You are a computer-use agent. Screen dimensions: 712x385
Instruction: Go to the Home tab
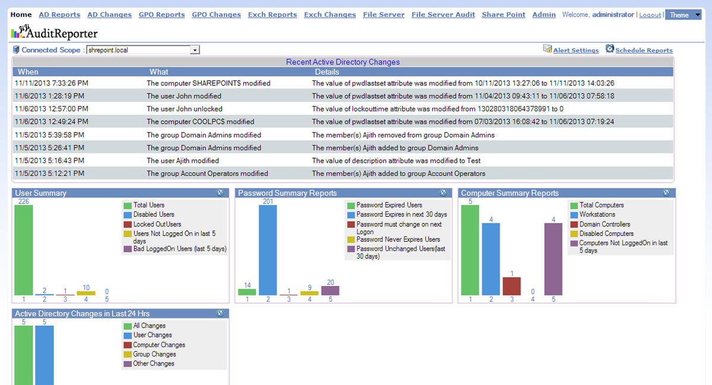[21, 15]
